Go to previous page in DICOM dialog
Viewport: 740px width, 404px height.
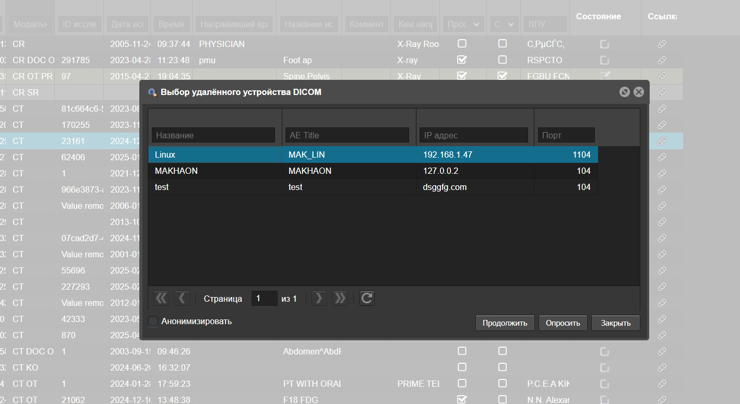[182, 298]
